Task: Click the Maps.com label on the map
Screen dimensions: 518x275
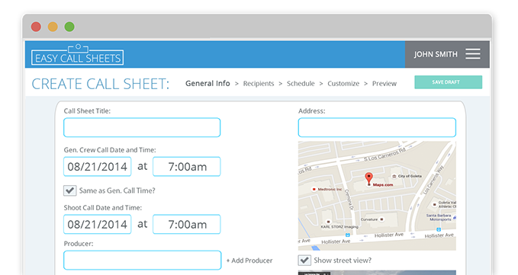Action: [x=383, y=185]
